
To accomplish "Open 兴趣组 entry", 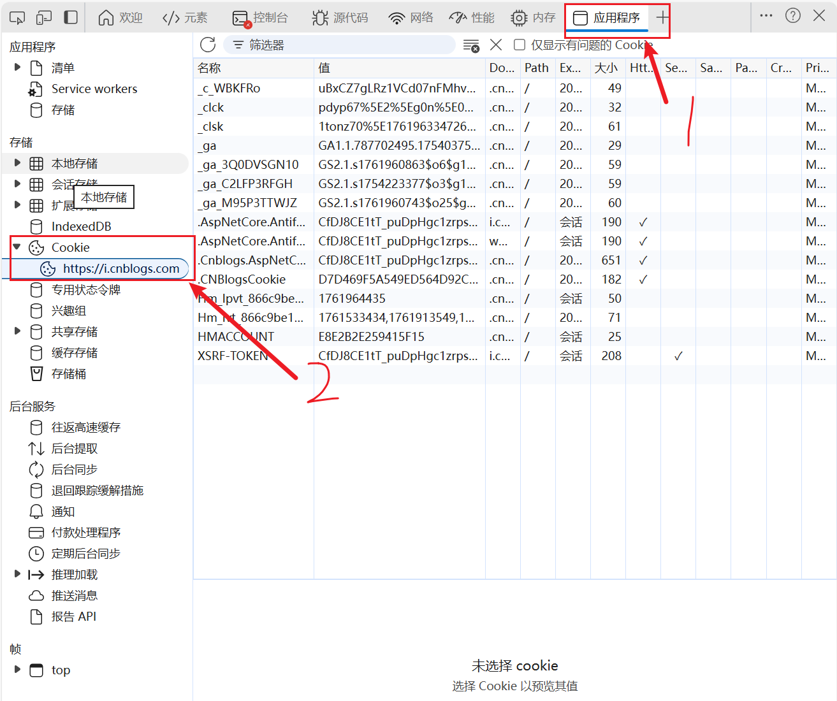I will coord(68,311).
